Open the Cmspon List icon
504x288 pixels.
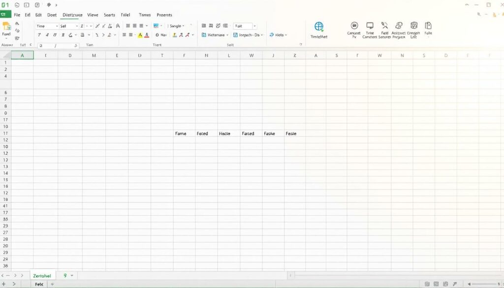click(414, 26)
